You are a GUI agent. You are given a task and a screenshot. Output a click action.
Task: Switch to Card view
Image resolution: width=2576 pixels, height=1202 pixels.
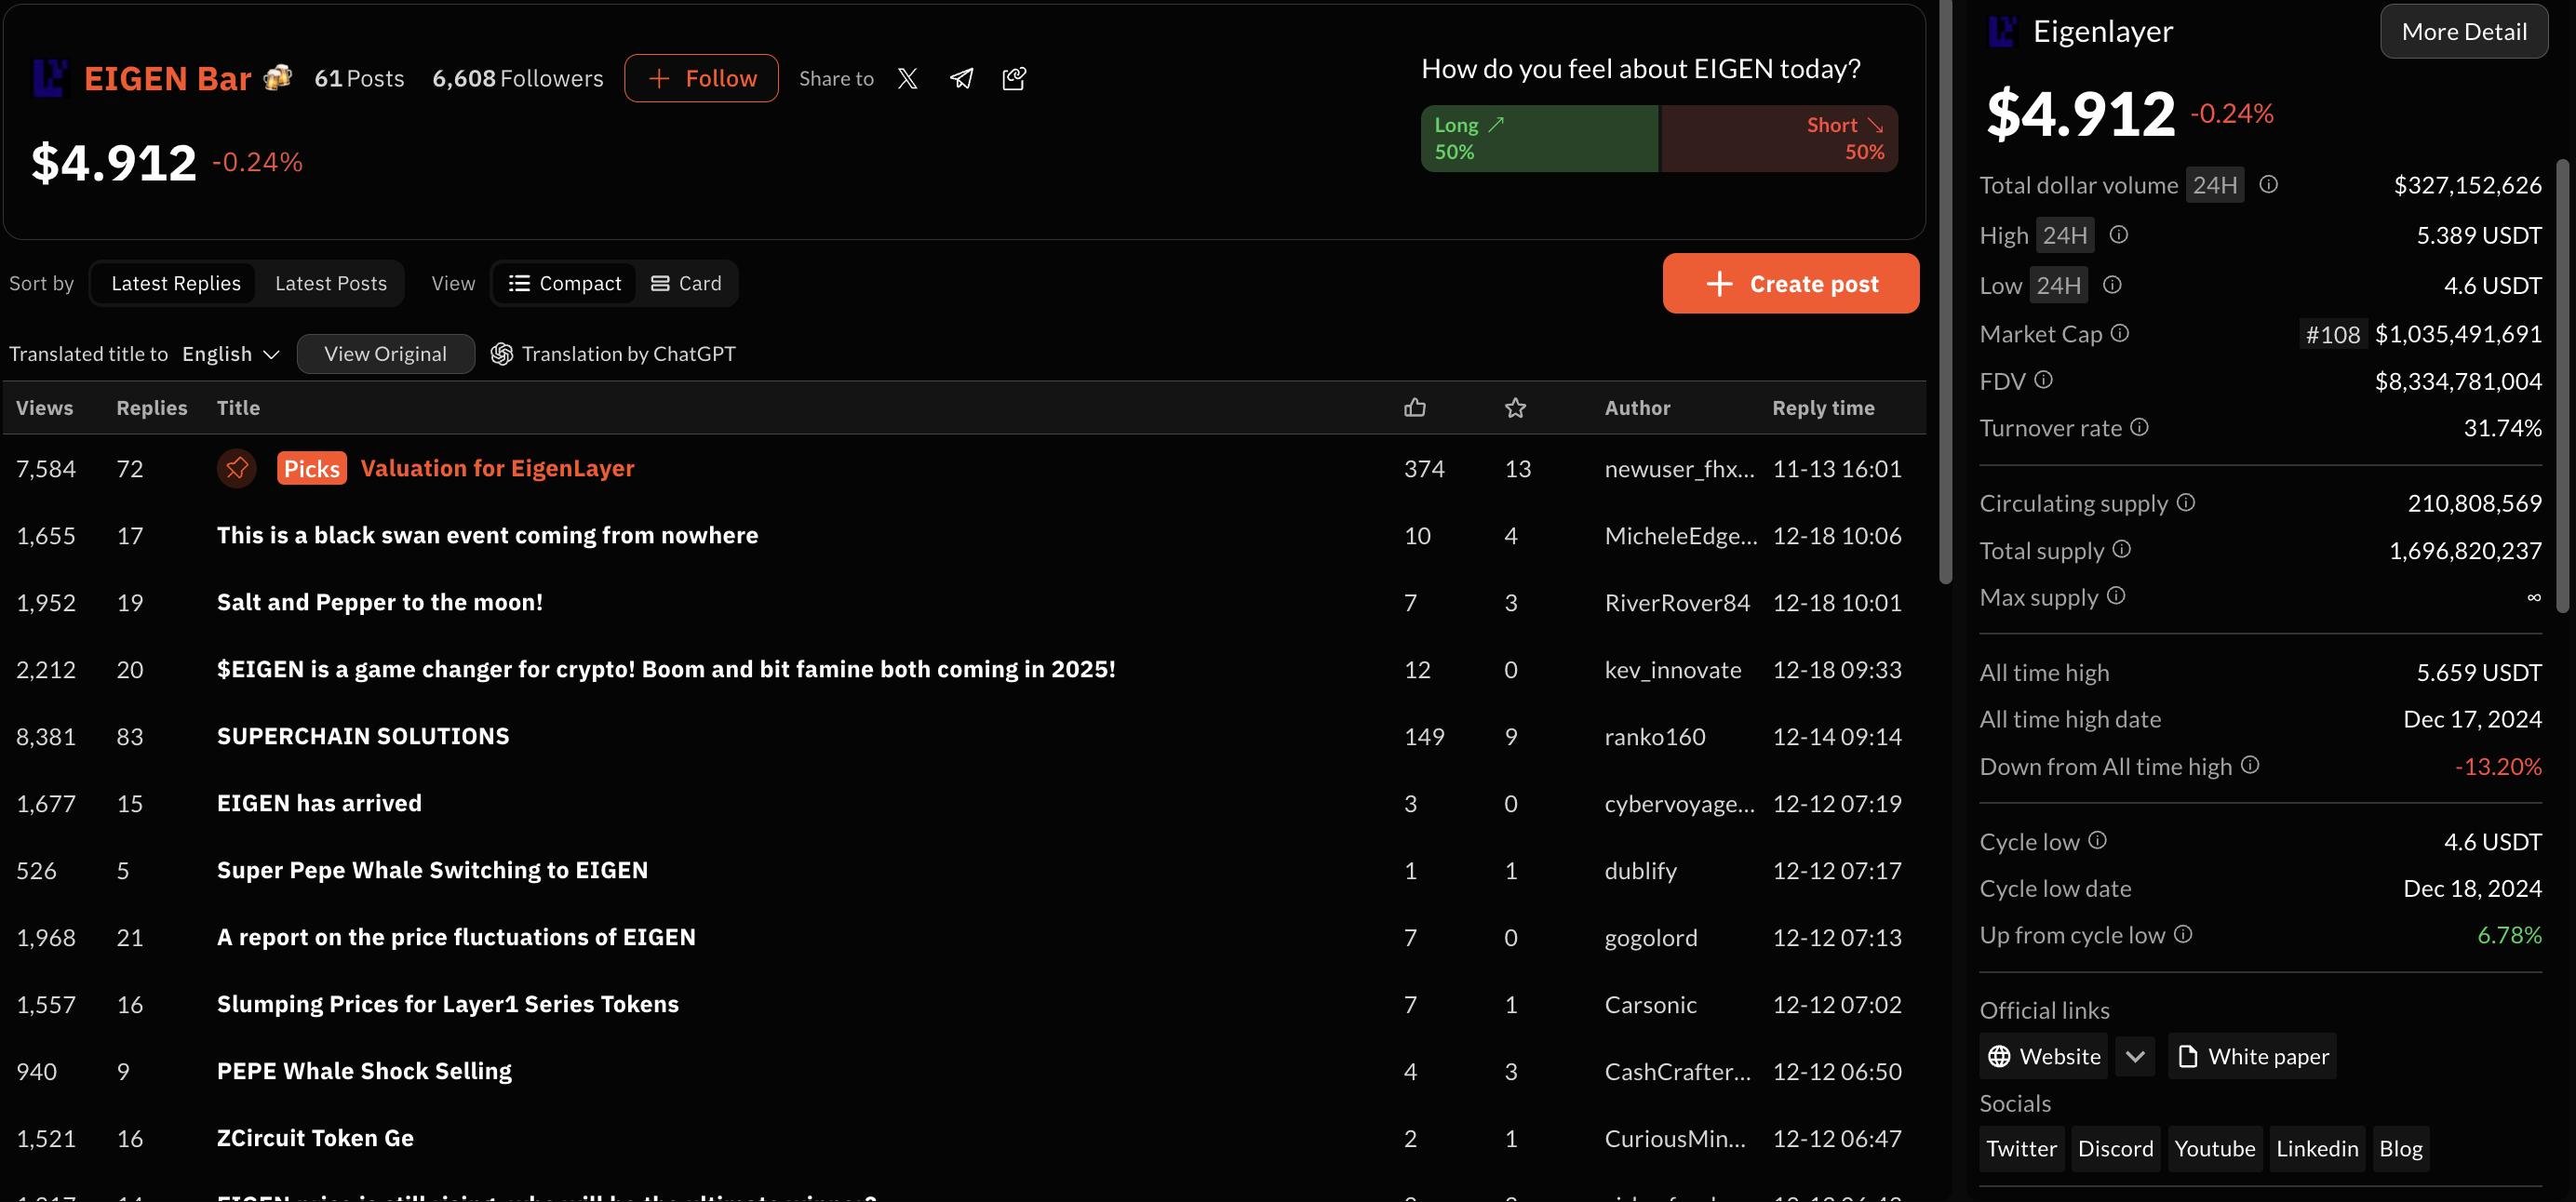tap(686, 283)
